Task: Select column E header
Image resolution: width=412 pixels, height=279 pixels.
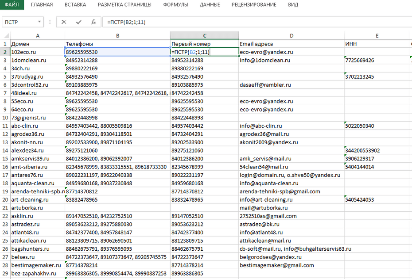Action: click(377, 36)
